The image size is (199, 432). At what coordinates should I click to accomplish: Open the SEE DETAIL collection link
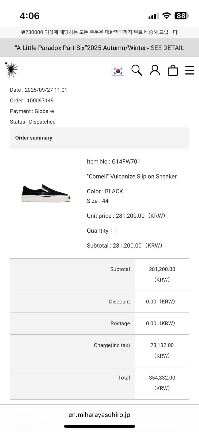167,48
